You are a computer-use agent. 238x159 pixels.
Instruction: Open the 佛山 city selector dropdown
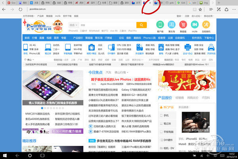29,60
